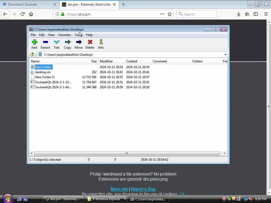Click the 12 732 591 size value
Viewport: 271px width, 203px height.
pos(89,77)
